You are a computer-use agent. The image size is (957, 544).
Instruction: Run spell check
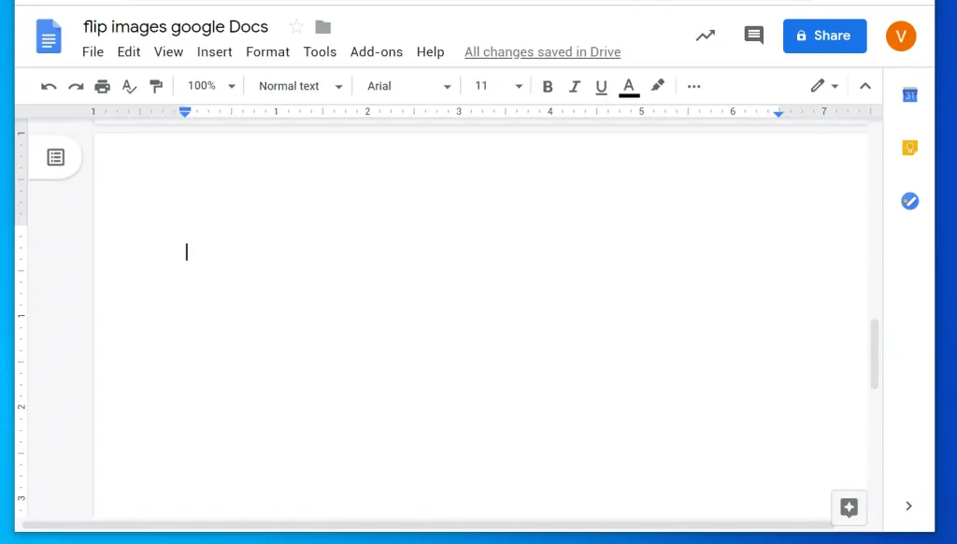(129, 86)
